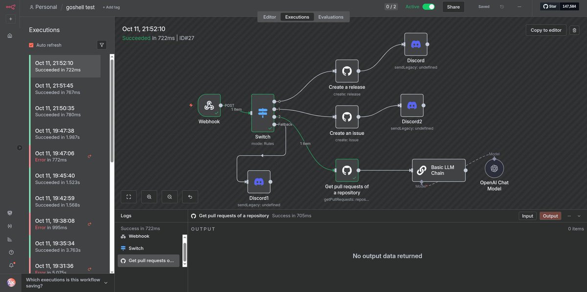
Task: Click the reset zoom canvas button
Action: click(x=190, y=196)
